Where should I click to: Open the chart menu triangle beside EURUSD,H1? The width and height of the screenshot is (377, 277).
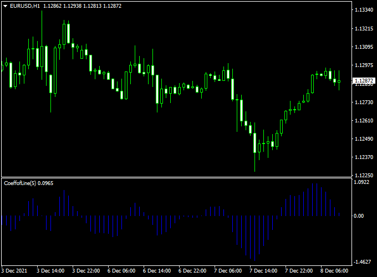click(6, 6)
